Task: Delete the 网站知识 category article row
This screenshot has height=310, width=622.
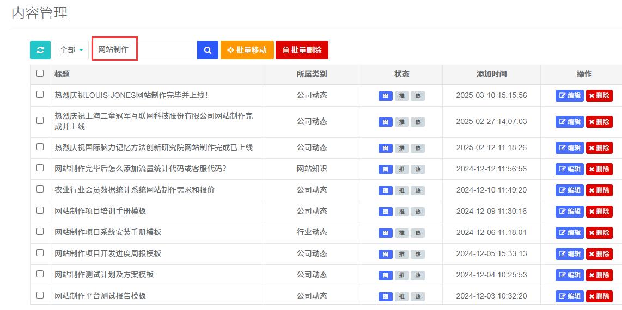Action: pos(599,169)
